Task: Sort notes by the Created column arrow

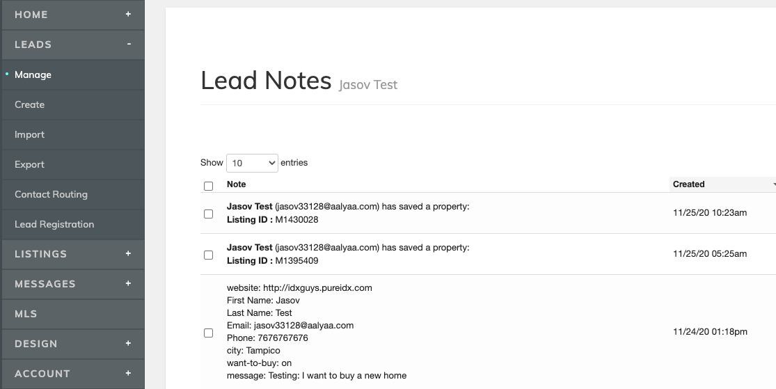Action: (x=773, y=184)
